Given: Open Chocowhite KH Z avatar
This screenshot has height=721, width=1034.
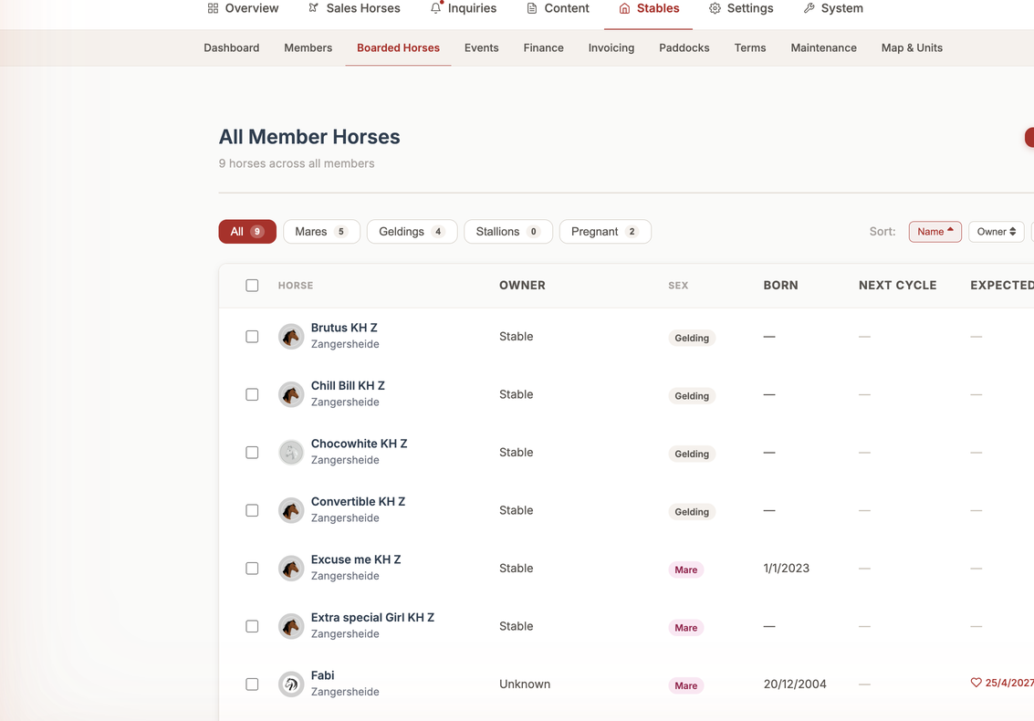Looking at the screenshot, I should [291, 453].
